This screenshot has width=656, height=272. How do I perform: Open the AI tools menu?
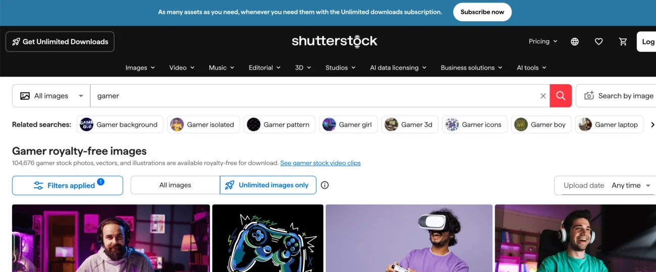531,68
